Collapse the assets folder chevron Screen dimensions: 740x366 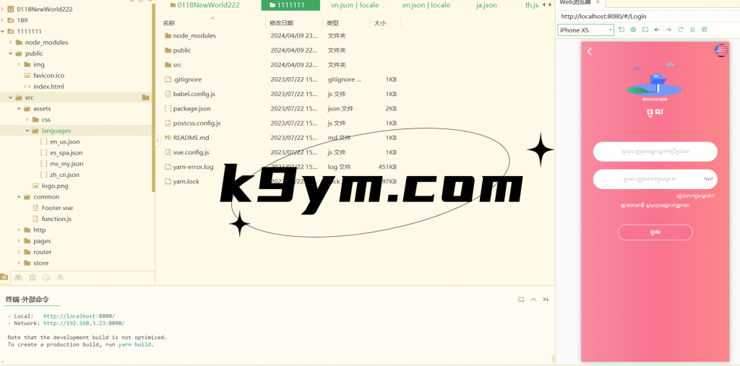[x=19, y=108]
